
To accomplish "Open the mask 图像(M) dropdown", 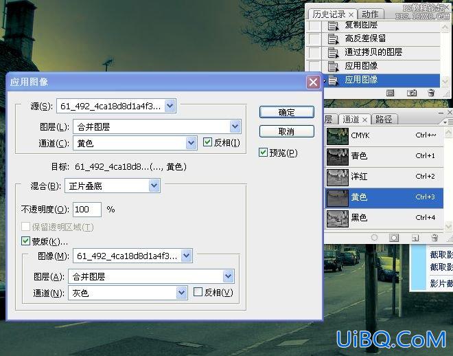I will [x=132, y=256].
